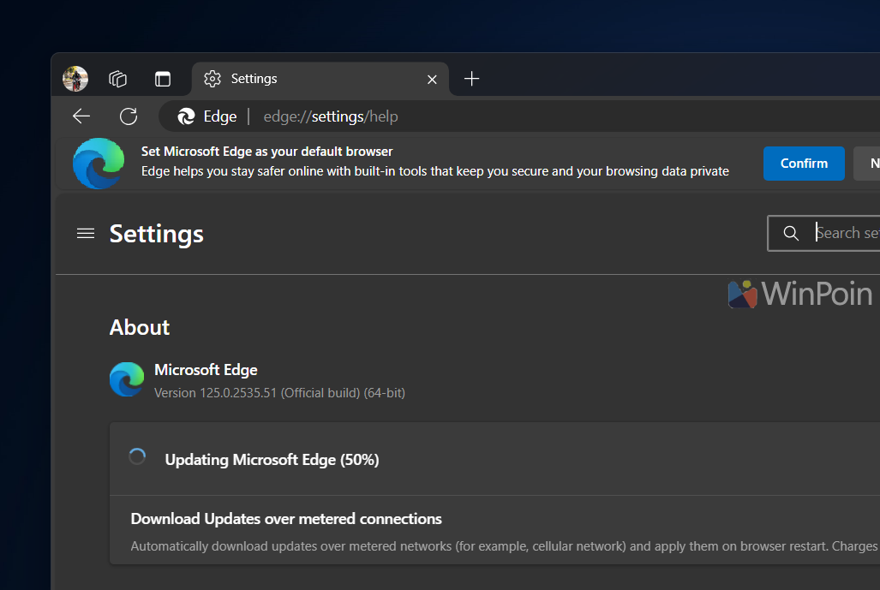Close the Settings tab
880x590 pixels.
coord(432,79)
